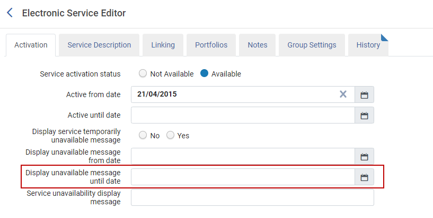Screen dimensions: 433x218
Task: Open calendar for unavailable message from date
Action: click(x=364, y=157)
